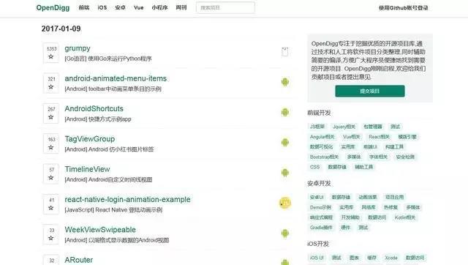Star the grumpy project
This screenshot has height=265, width=468.
[51, 53]
